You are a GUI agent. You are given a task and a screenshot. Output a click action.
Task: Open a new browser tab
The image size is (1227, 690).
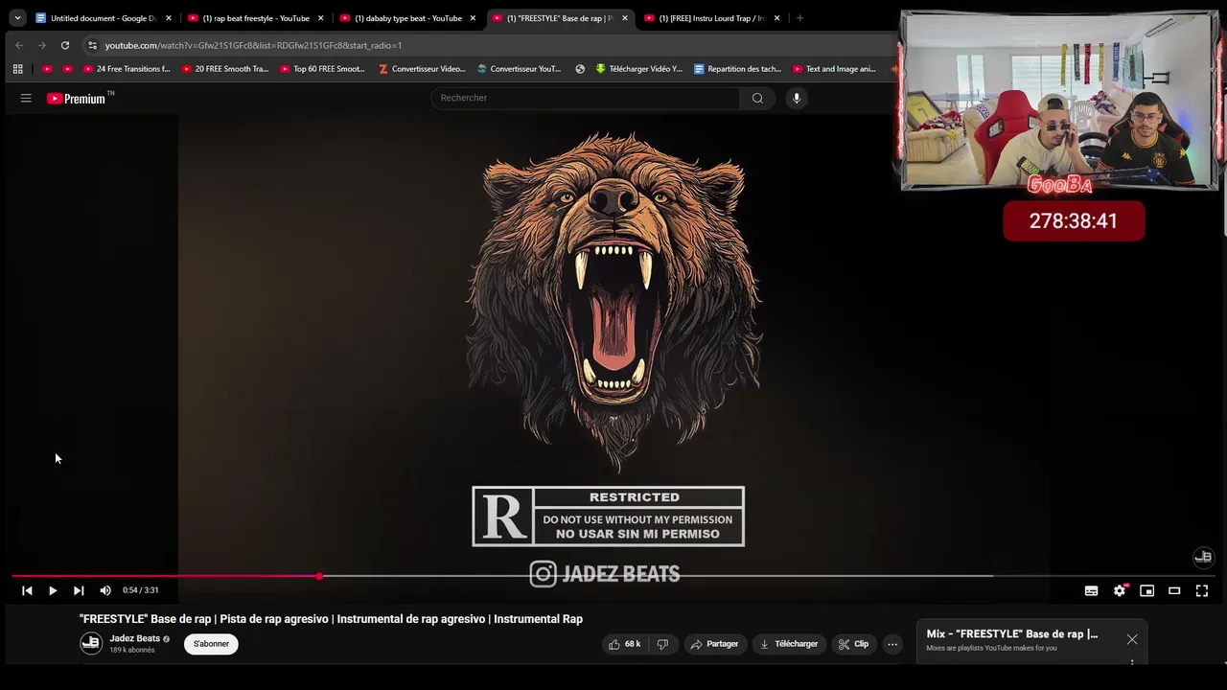(x=799, y=18)
